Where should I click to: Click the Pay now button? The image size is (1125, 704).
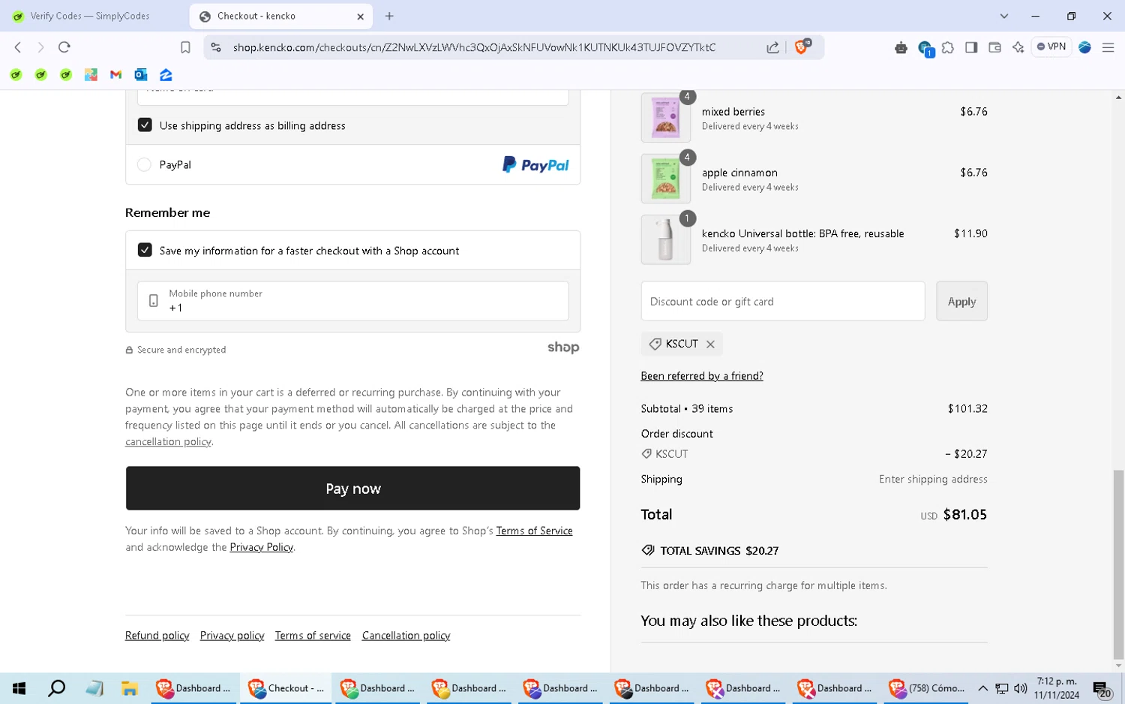(352, 489)
